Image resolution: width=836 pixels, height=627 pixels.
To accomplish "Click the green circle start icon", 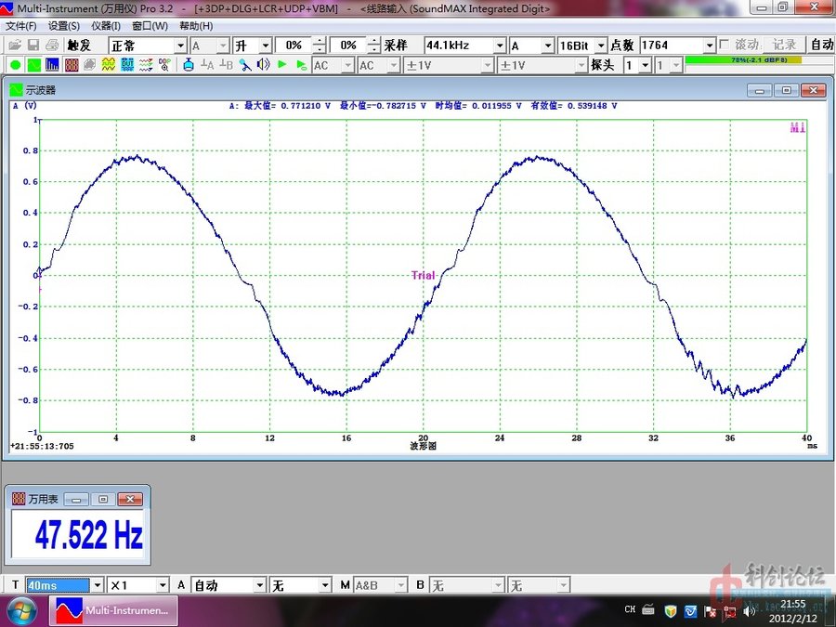I will pyautogui.click(x=16, y=65).
